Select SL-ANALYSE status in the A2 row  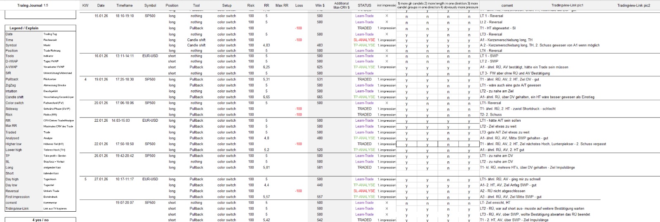364,191
